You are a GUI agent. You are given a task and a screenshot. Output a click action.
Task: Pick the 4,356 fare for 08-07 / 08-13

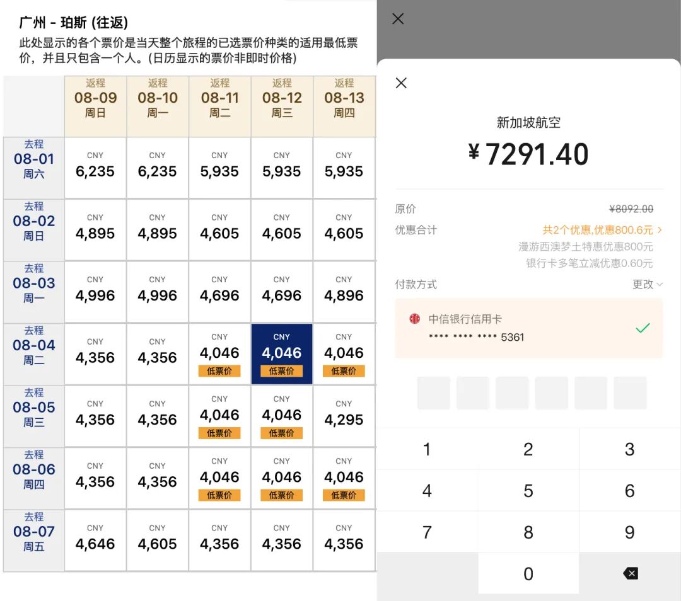tap(344, 541)
